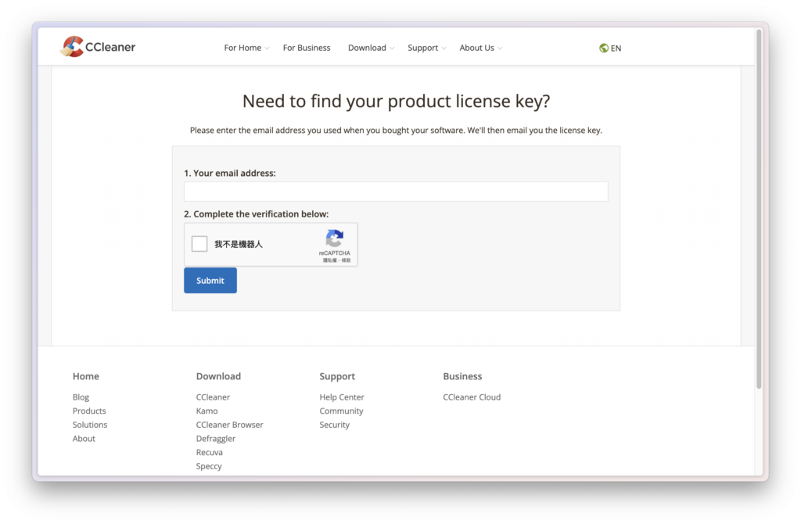Open the About footer link
Screen dimensions: 801x524
[x=84, y=438]
